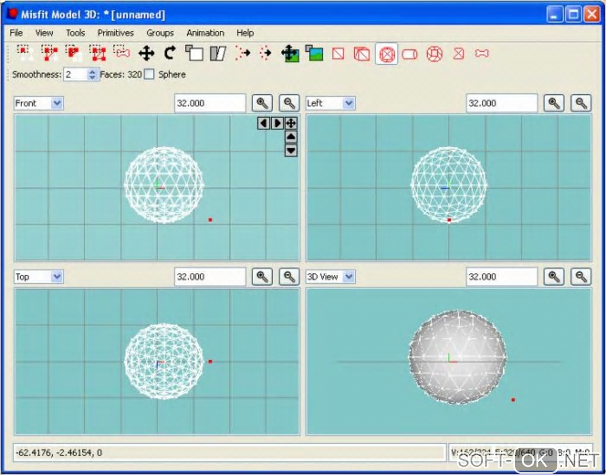The height and width of the screenshot is (475, 606).
Task: Select the Select Faces tool
Action: coord(49,53)
